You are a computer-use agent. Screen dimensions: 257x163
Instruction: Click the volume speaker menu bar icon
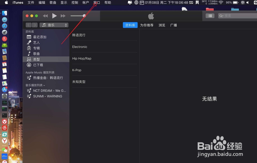(248, 3)
